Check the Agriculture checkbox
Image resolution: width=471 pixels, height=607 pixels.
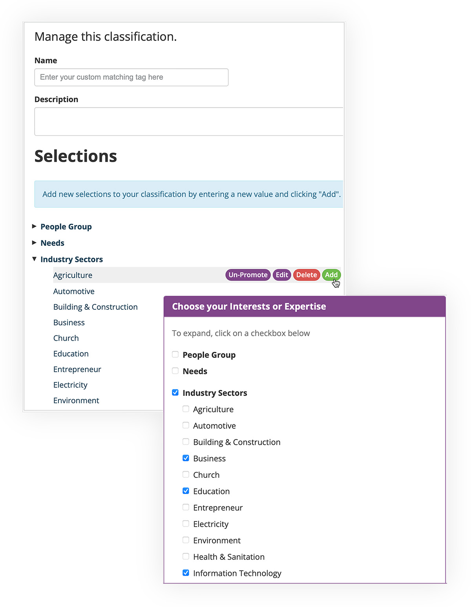[x=185, y=409]
